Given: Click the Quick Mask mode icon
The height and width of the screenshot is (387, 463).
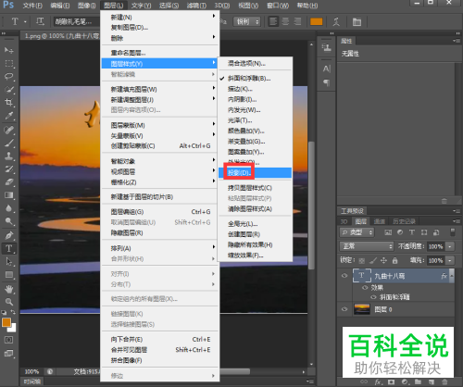Looking at the screenshot, I should tap(8, 340).
